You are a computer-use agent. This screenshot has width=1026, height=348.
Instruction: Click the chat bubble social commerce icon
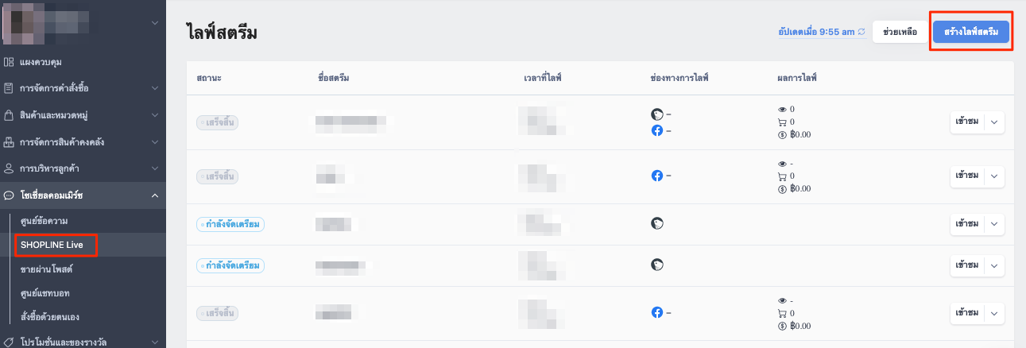pyautogui.click(x=9, y=195)
